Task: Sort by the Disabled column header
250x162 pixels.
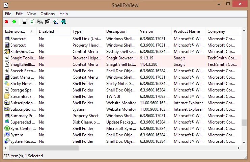Action: tap(53, 31)
